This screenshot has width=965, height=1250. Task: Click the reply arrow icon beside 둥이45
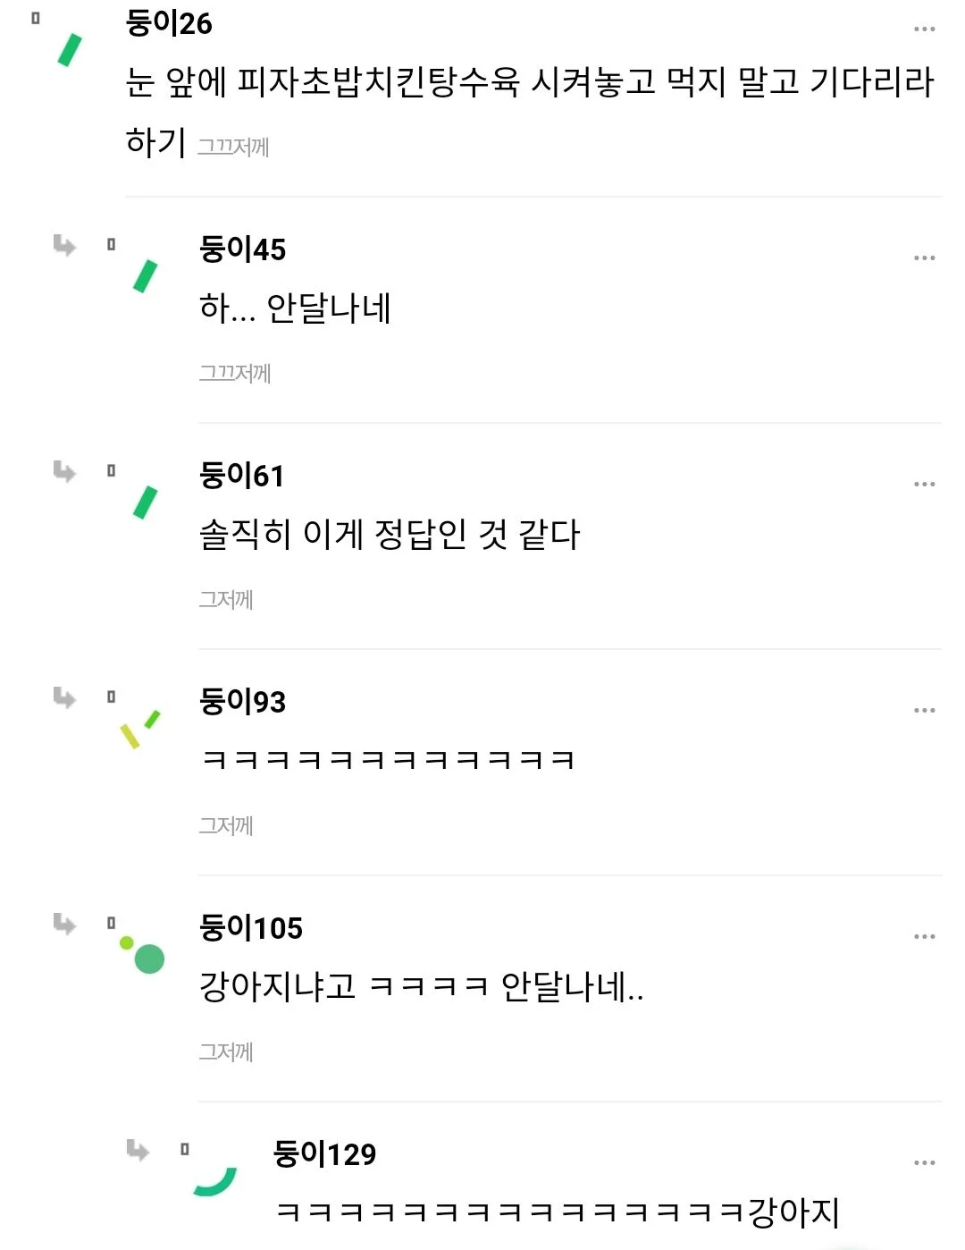click(64, 245)
